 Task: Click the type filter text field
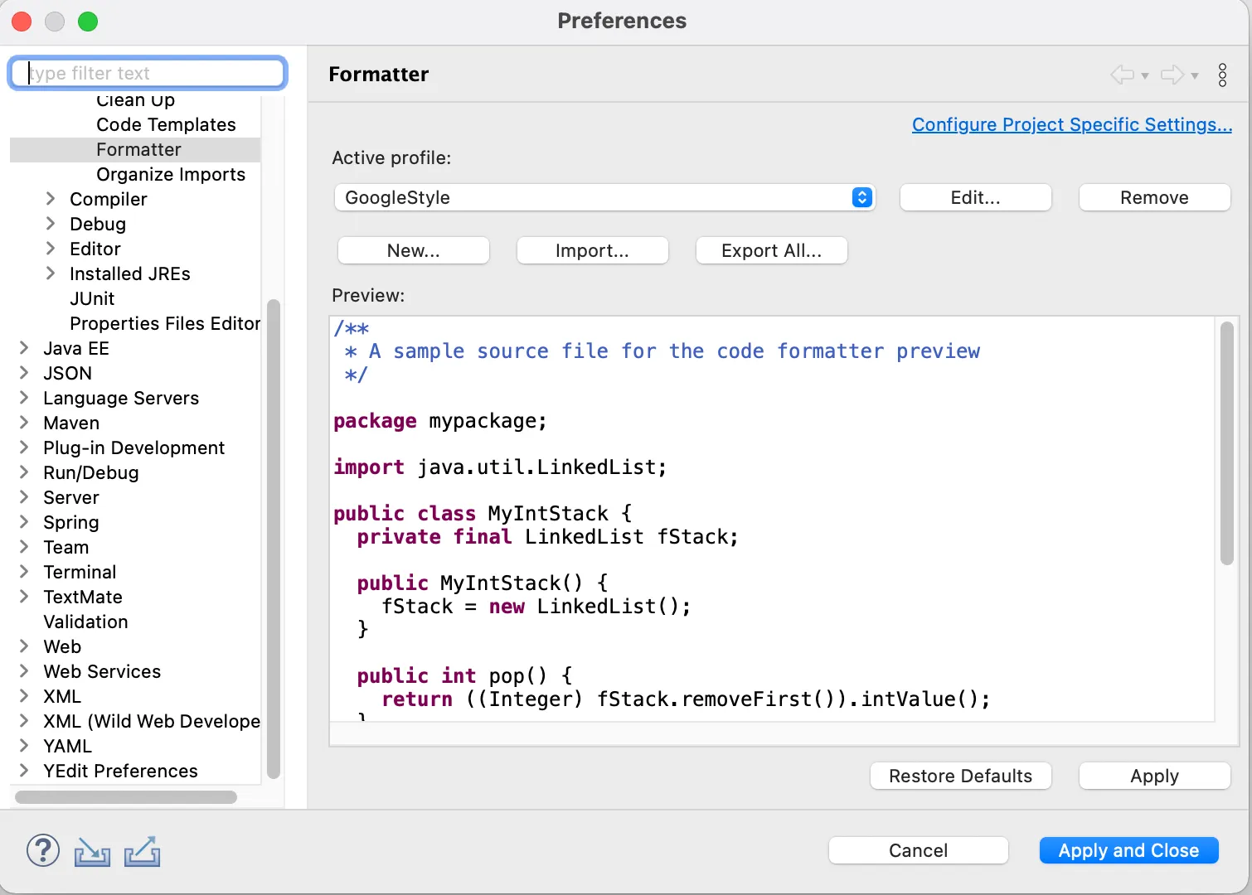tap(149, 73)
